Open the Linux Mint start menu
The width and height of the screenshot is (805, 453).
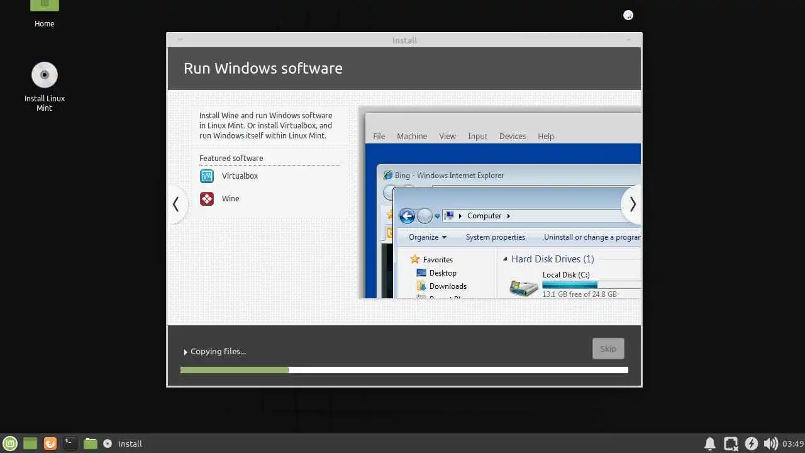click(10, 444)
